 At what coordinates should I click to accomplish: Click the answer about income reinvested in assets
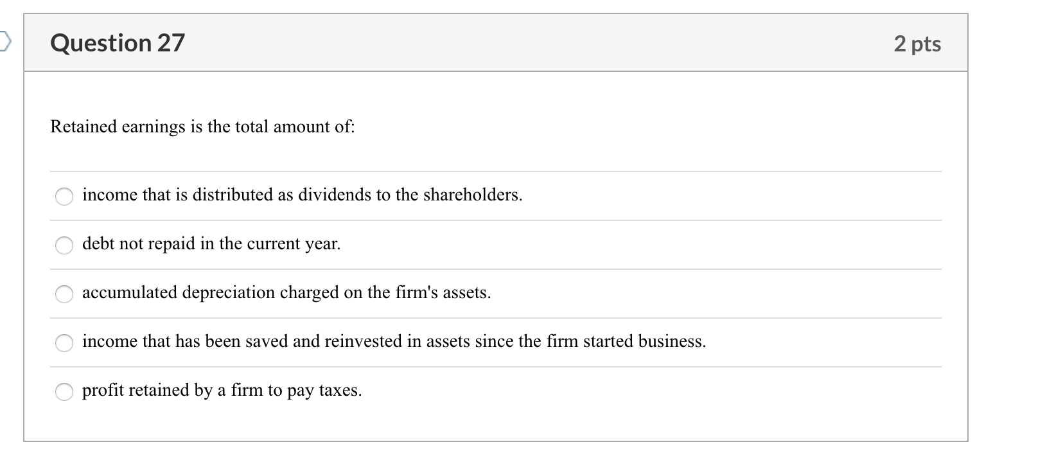tap(394, 342)
